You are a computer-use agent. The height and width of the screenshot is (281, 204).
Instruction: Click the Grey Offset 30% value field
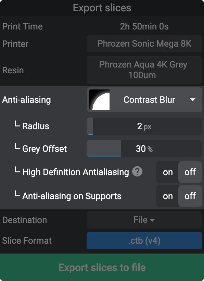pos(144,149)
